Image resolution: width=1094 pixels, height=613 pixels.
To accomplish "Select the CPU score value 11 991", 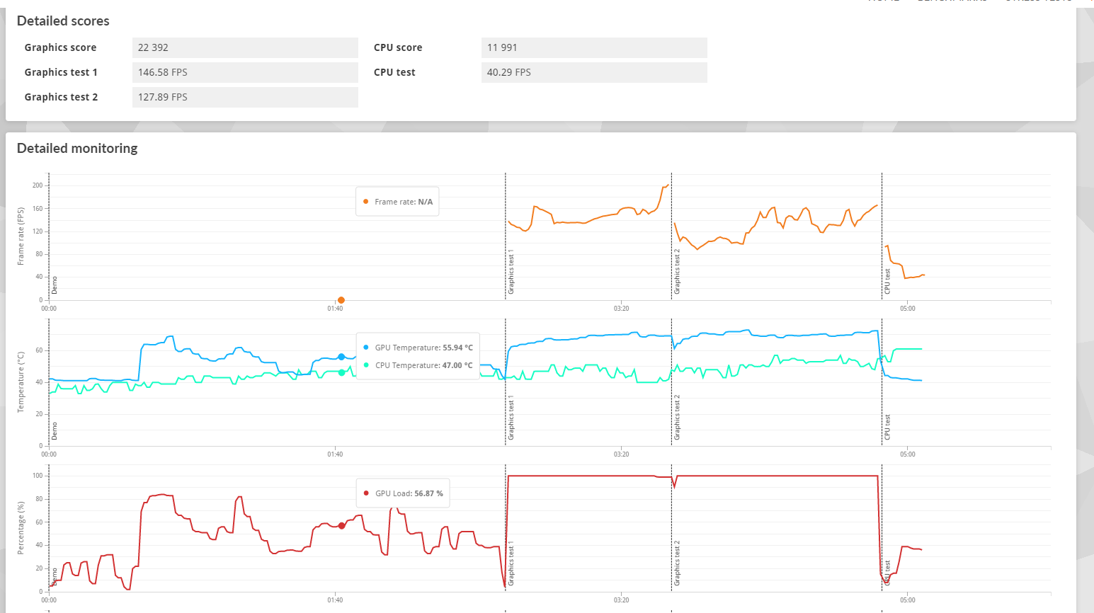I will (594, 47).
